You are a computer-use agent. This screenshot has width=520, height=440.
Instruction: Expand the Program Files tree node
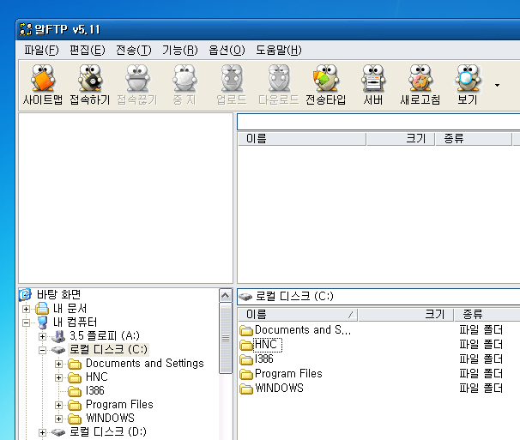click(x=58, y=405)
